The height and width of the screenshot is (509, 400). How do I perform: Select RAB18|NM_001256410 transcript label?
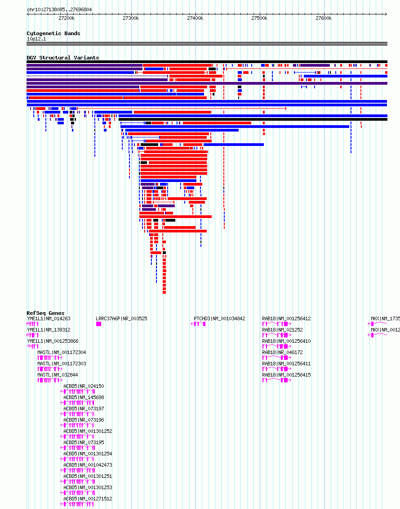286,341
